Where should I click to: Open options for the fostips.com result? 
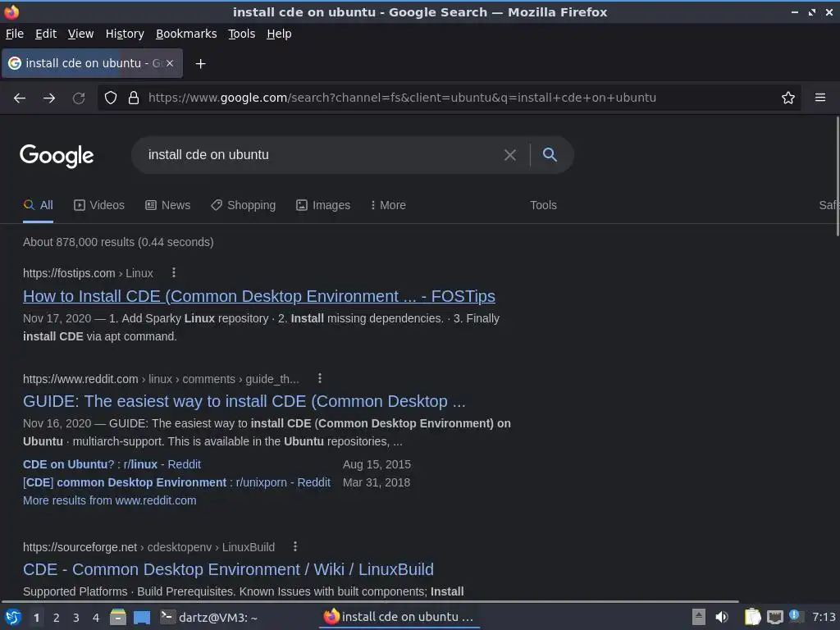pos(174,272)
